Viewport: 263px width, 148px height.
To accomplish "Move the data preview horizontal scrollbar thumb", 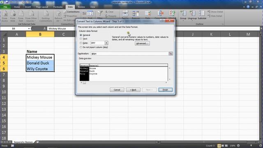I will coord(84,83).
